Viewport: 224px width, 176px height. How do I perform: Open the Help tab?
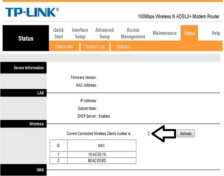(x=216, y=33)
